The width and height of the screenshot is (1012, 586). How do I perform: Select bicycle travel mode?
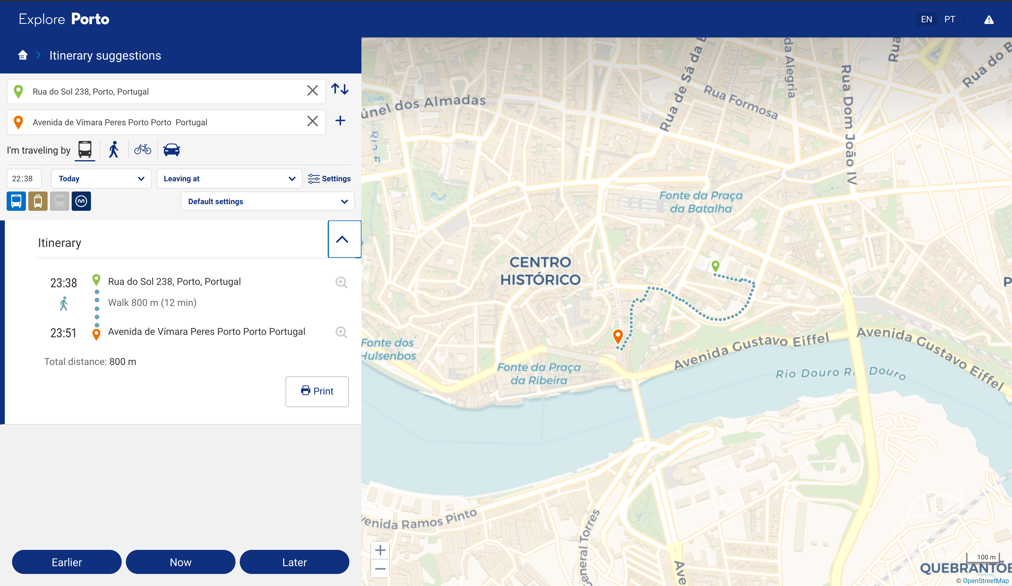tap(142, 150)
